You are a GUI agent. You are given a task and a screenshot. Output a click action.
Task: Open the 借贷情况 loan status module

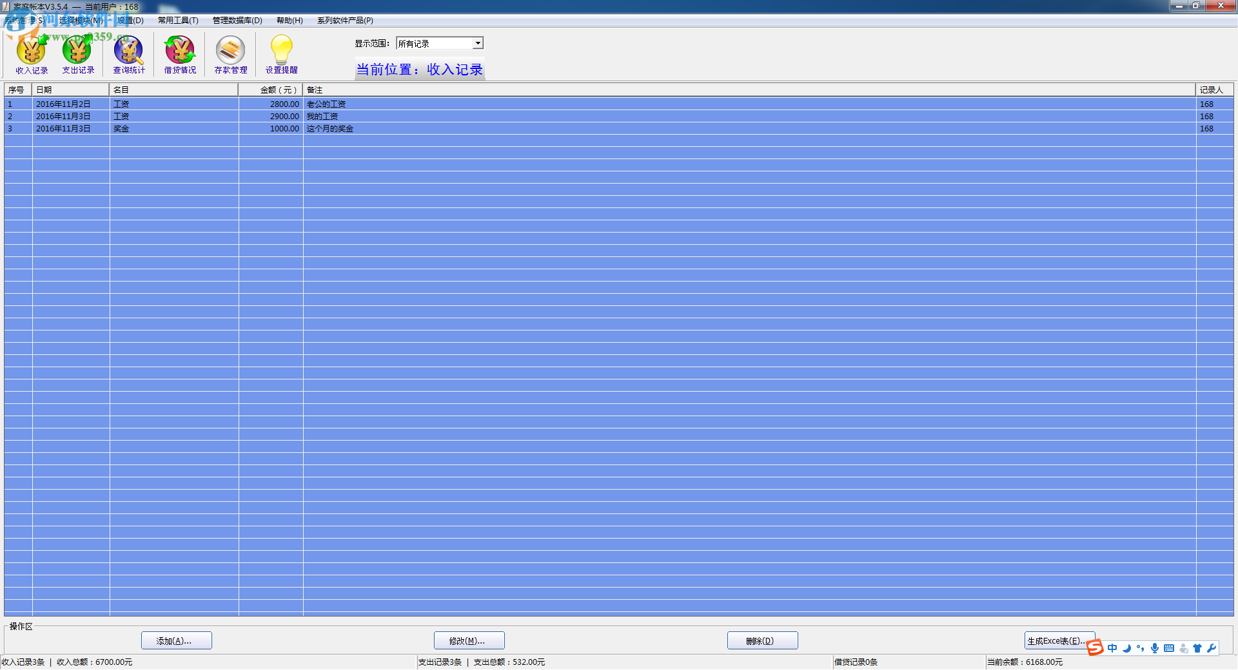(x=180, y=55)
